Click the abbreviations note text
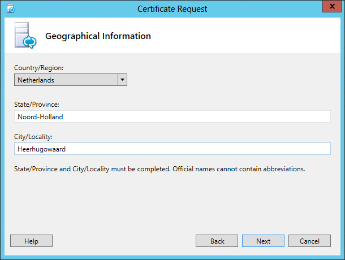Image resolution: width=345 pixels, height=260 pixels. pos(159,169)
